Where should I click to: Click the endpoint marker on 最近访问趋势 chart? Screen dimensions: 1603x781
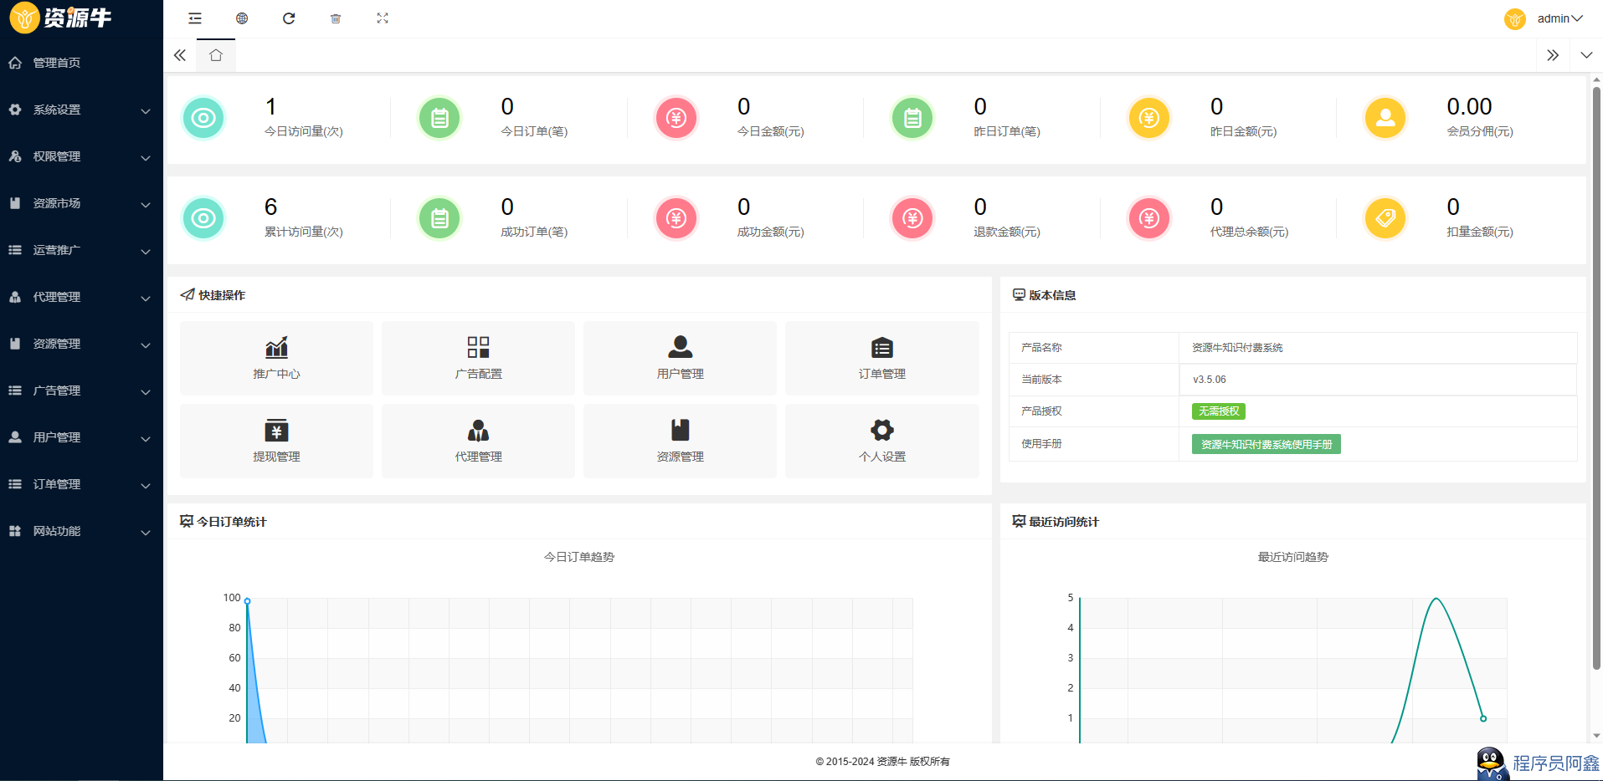[x=1483, y=718]
